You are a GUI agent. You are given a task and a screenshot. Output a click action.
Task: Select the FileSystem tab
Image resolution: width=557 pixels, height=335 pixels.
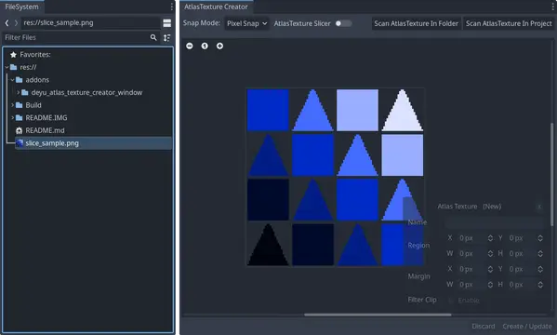click(21, 7)
